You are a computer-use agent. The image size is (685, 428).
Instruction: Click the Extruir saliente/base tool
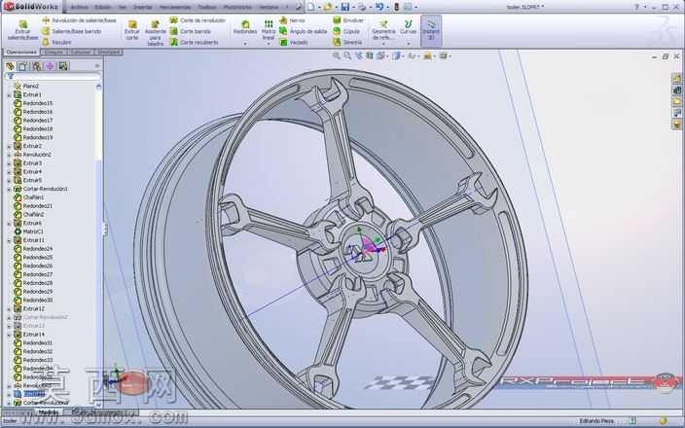[x=22, y=30]
